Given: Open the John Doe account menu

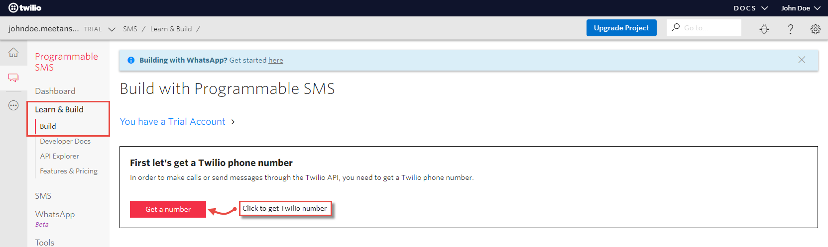Looking at the screenshot, I should (800, 8).
